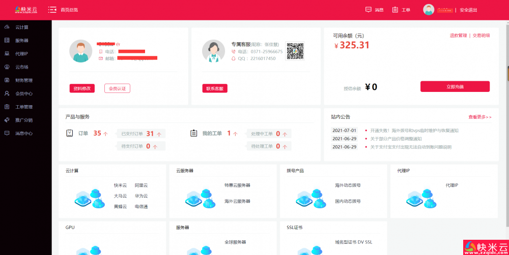Viewport: 509px width, 255px height.
Task: Open 阿里云 product link
Action: (141, 185)
